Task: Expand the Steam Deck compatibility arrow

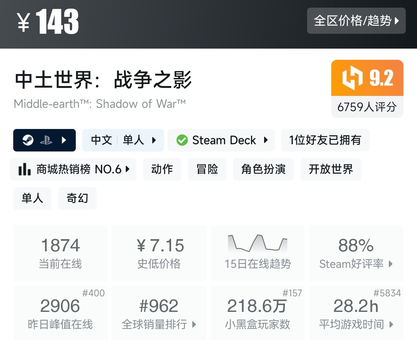Action: click(265, 140)
